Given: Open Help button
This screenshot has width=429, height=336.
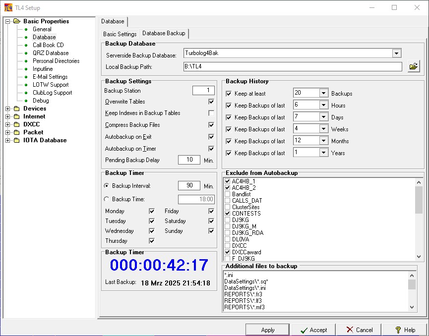Looking at the screenshot, I should point(405,330).
